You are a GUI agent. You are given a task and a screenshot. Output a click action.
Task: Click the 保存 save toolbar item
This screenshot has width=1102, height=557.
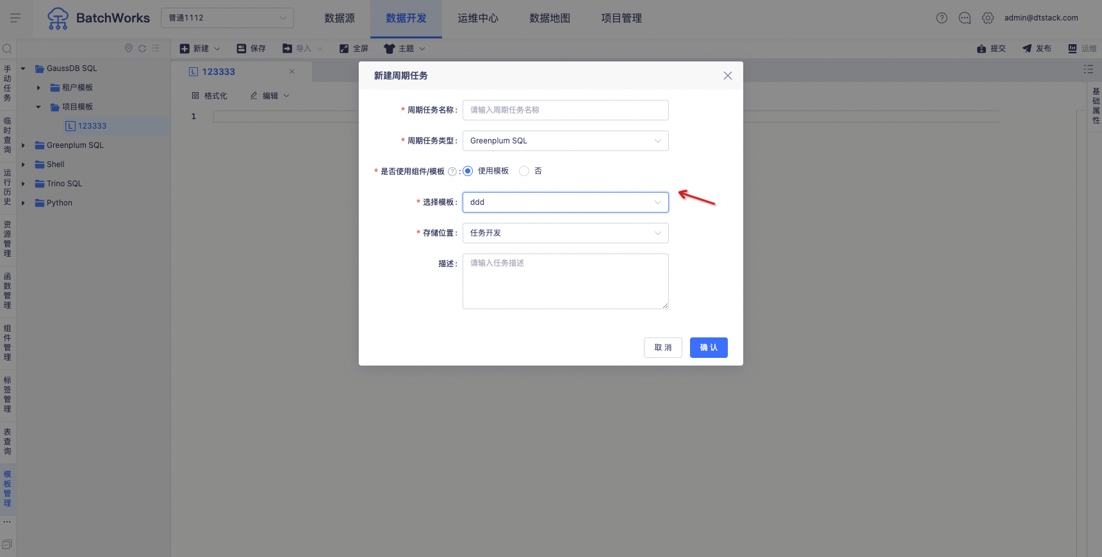point(251,49)
